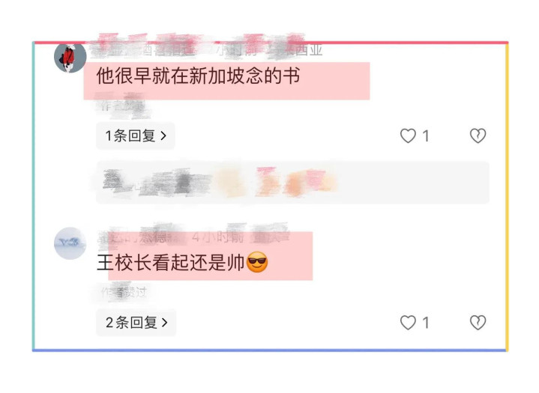Tap broken-heart dislike on 王校长 comment
Viewport: 539px width, 393px height.
coord(478,323)
